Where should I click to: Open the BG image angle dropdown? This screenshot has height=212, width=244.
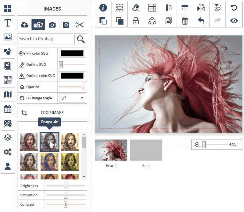pyautogui.click(x=72, y=98)
